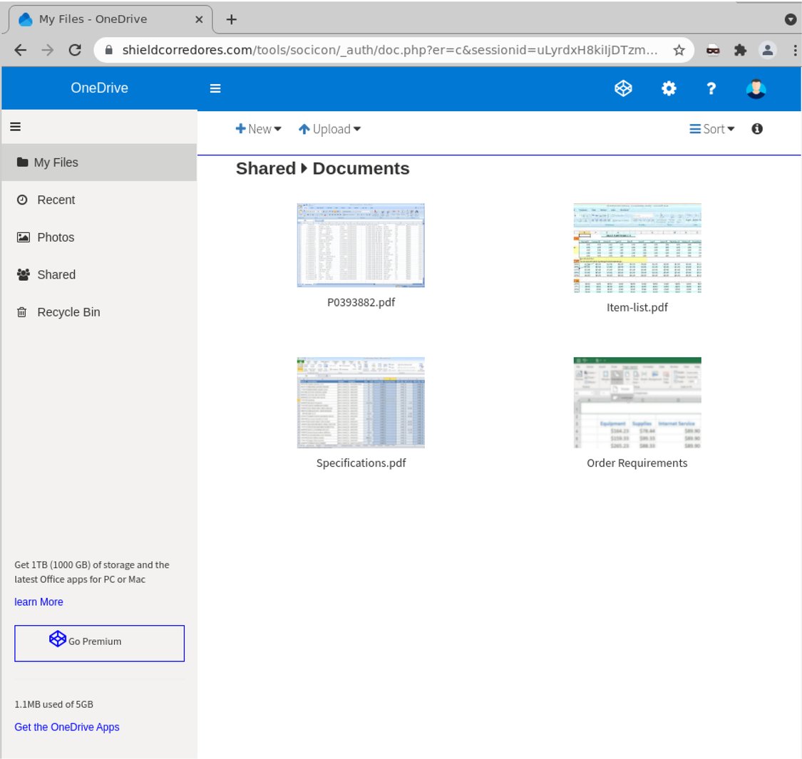Toggle the blue header hamburger menu
Viewport: 802px width, 759px height.
215,88
